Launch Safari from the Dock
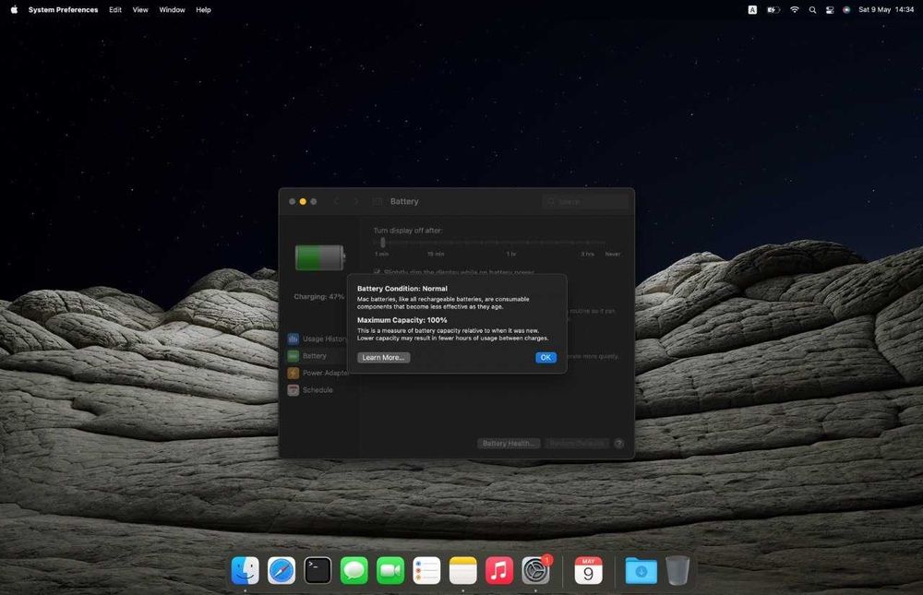 coord(282,570)
